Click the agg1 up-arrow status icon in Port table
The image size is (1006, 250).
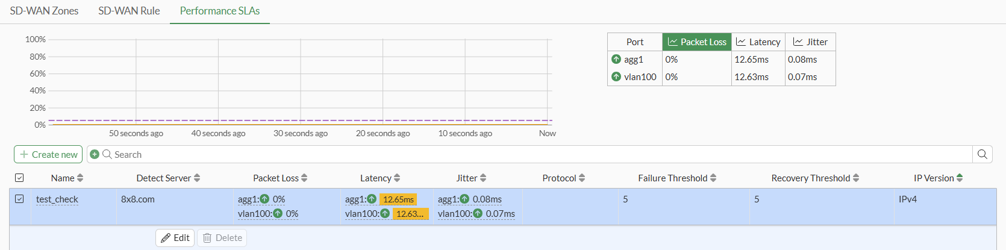(x=616, y=59)
